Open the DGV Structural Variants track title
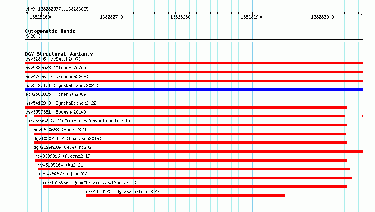The height and width of the screenshot is (212, 375). [59, 54]
